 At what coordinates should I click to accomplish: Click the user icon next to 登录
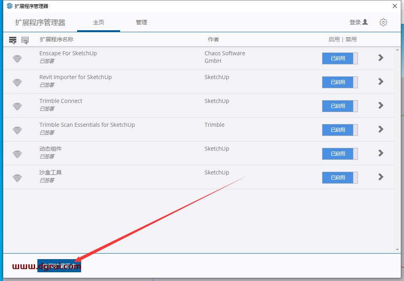coord(365,22)
